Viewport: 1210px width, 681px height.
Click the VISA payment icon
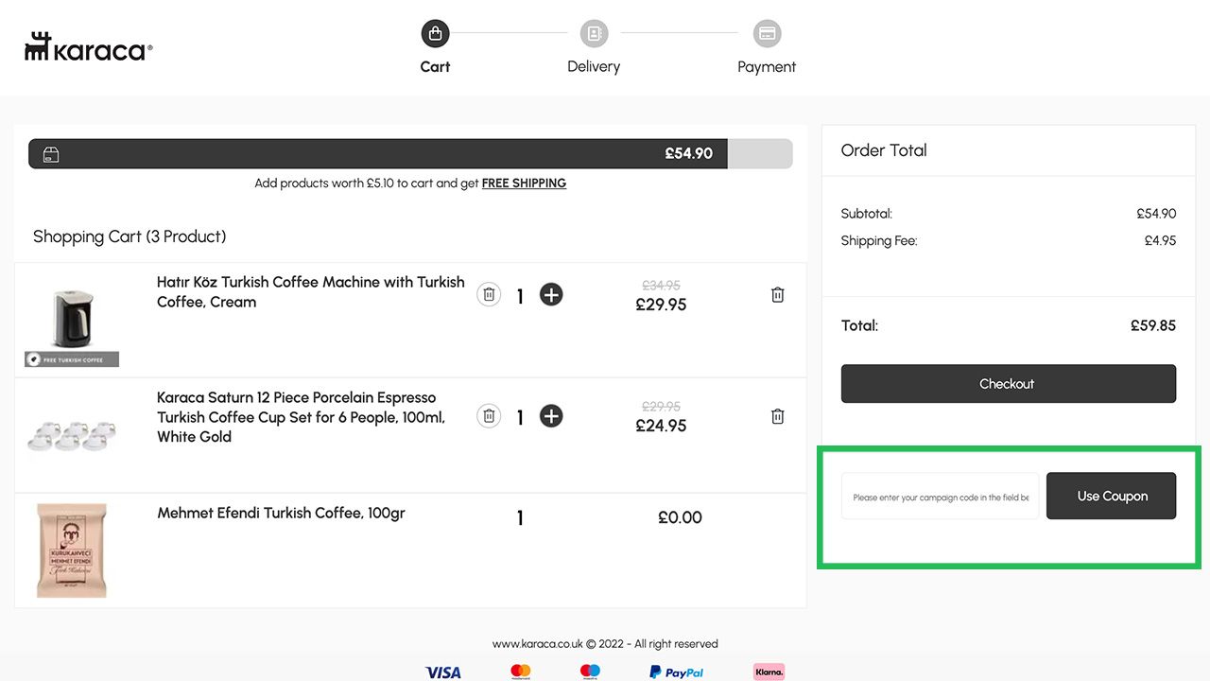442,672
